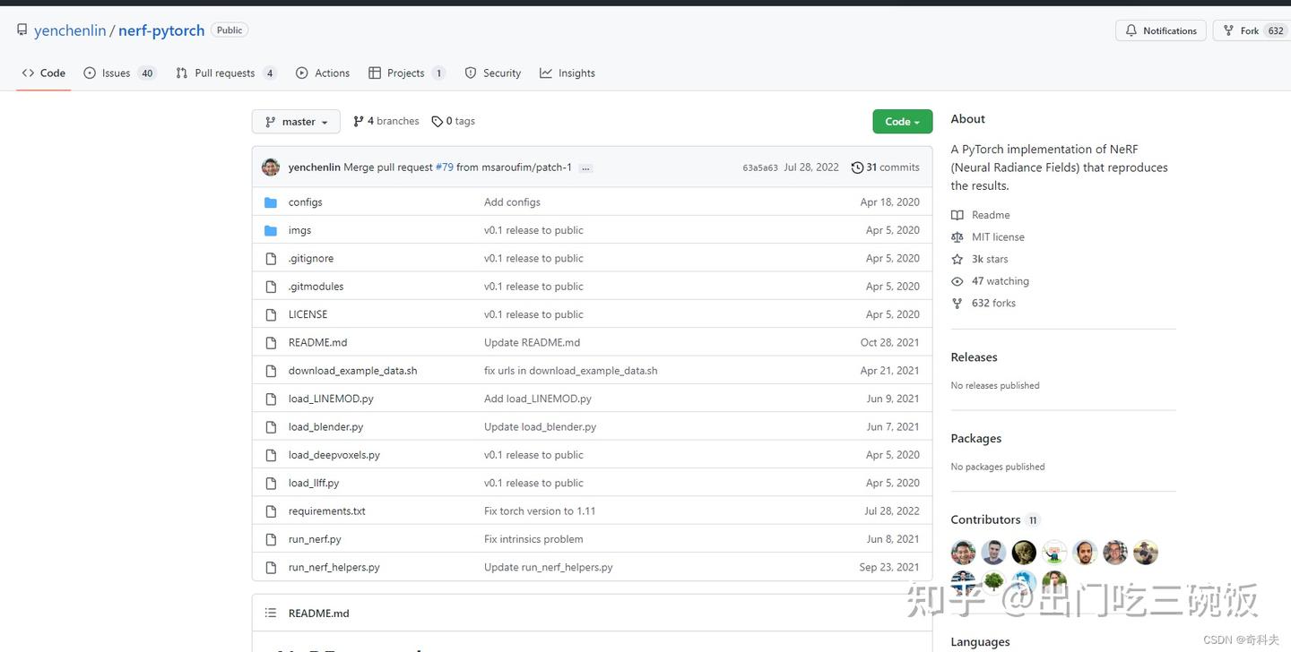Screen dimensions: 1291x652
Task: Open the imgs folder
Action: [299, 230]
